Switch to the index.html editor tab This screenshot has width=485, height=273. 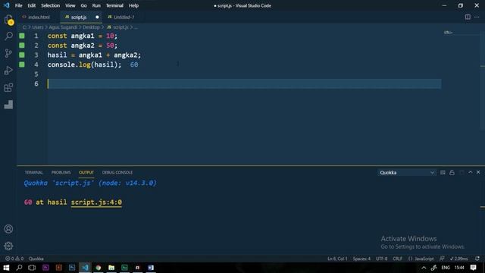point(39,17)
